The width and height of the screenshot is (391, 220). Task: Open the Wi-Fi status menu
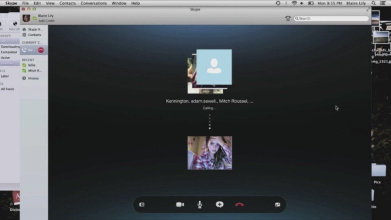click(294, 3)
